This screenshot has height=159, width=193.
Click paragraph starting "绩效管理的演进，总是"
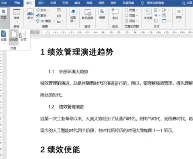tap(117, 83)
